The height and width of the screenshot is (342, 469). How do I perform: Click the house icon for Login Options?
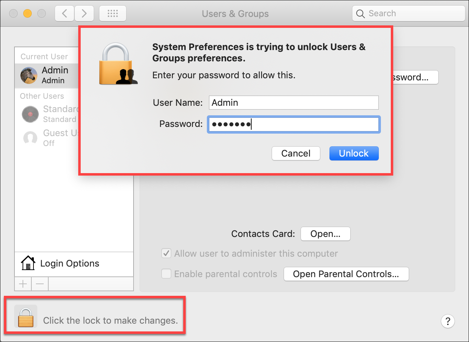[28, 263]
